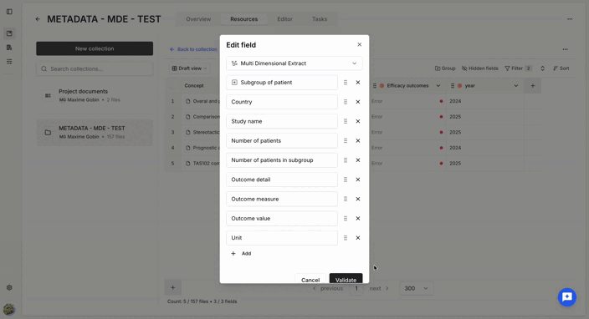Remove the Subgroup of patient field
589x319 pixels.
(358, 83)
